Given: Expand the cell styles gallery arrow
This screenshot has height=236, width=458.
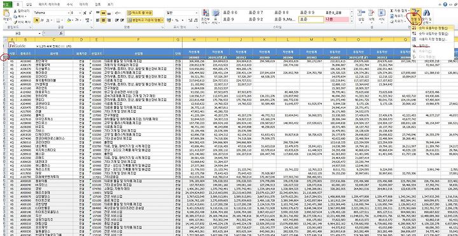Looking at the screenshot, I should [x=352, y=22].
